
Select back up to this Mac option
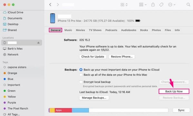[x=81, y=75]
